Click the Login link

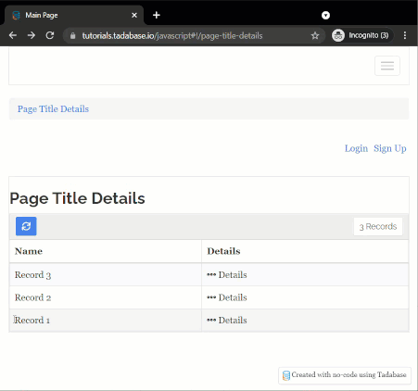[x=356, y=148]
